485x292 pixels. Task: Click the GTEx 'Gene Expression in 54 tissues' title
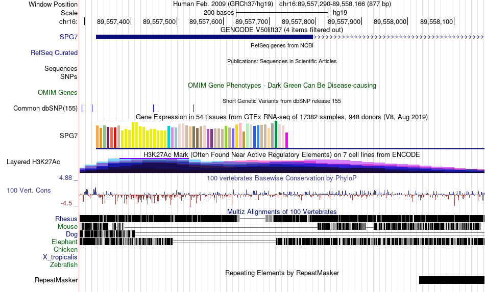[282, 117]
